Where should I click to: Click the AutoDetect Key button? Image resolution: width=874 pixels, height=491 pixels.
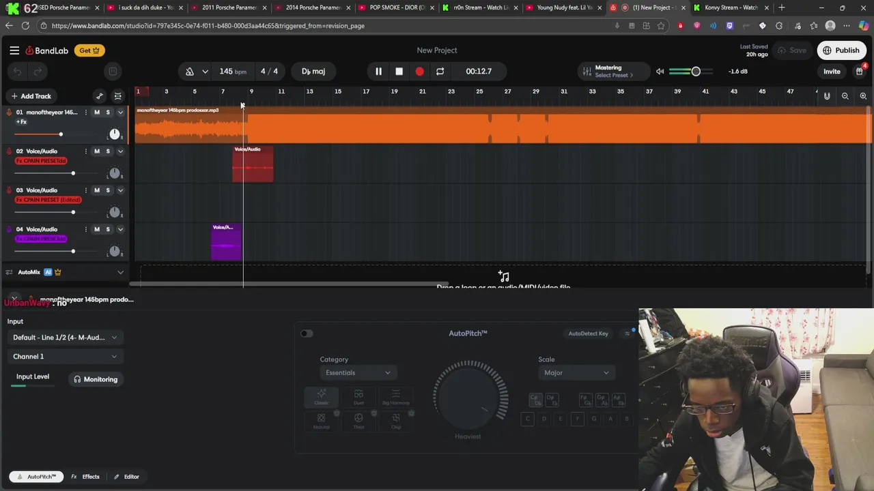coord(588,333)
